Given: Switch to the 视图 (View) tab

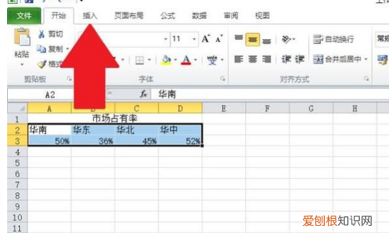Looking at the screenshot, I should click(x=263, y=16).
